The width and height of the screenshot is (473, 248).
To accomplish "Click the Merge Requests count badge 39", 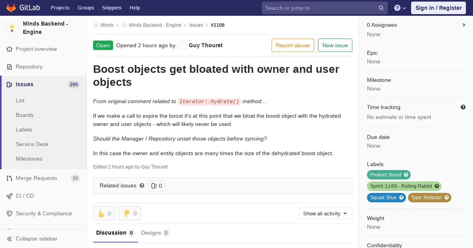I will [x=75, y=178].
